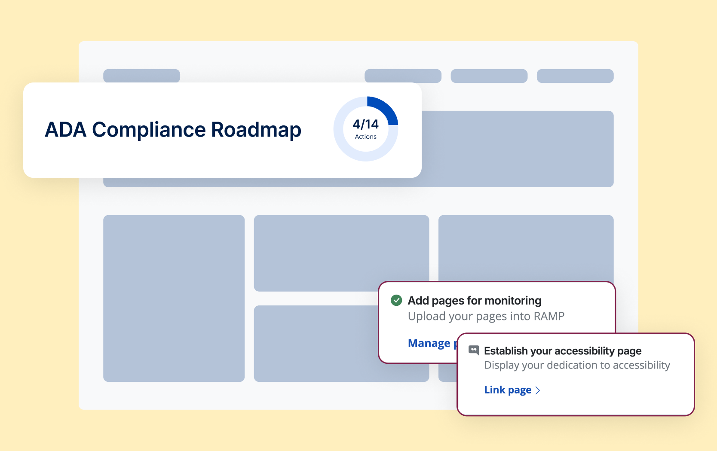This screenshot has width=717, height=451.
Task: Click Display your dedication to accessibility text
Action: [x=577, y=365]
